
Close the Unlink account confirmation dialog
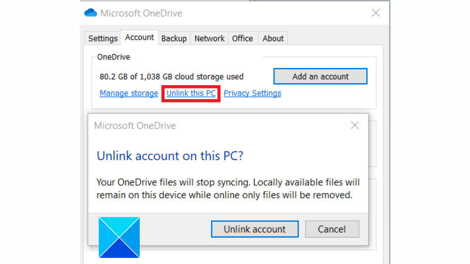click(355, 126)
